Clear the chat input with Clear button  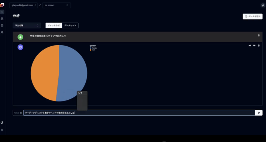18,113
